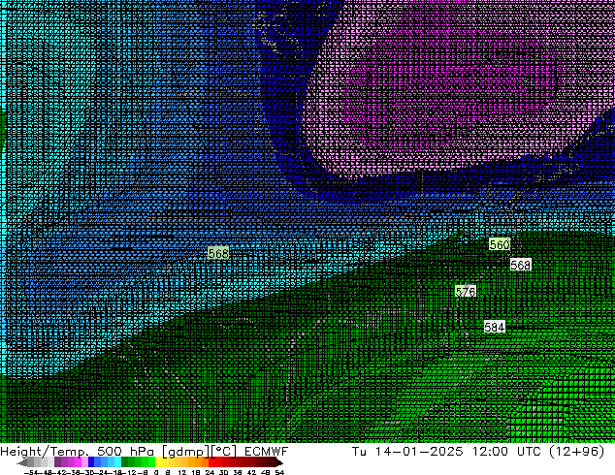This screenshot has width=615, height=475.
Task: Click the gray left arrow end of legend
Action: pos(22,462)
